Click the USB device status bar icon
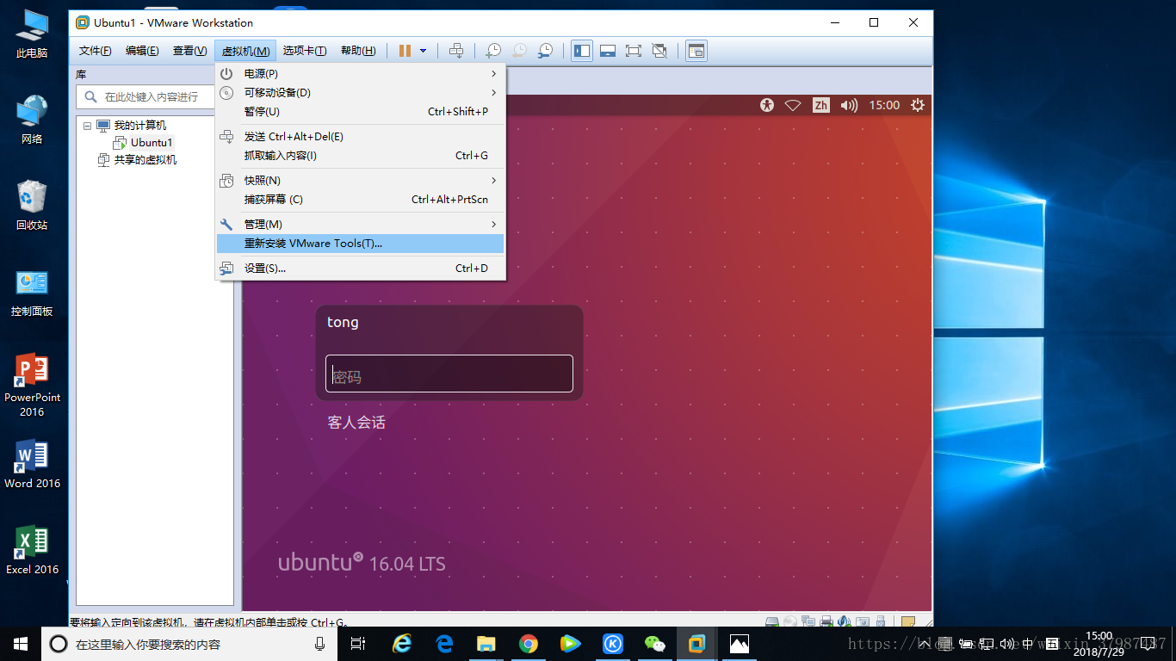The height and width of the screenshot is (661, 1176). [x=881, y=622]
